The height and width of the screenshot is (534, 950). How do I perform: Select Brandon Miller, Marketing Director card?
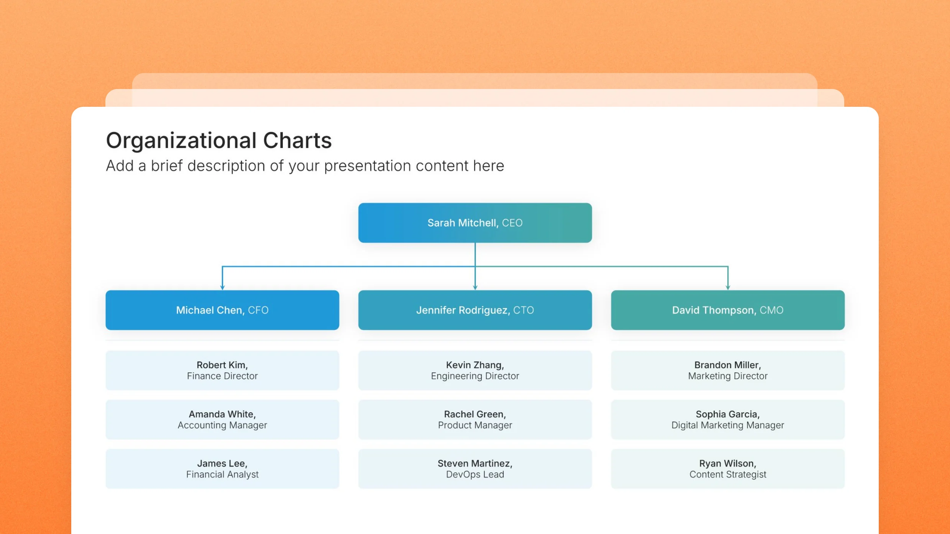tap(728, 370)
